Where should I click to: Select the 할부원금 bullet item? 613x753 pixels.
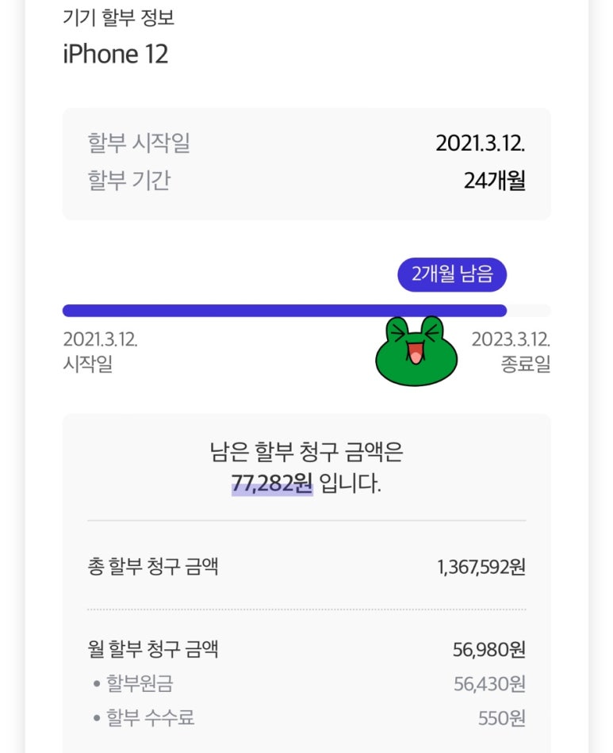[x=133, y=683]
